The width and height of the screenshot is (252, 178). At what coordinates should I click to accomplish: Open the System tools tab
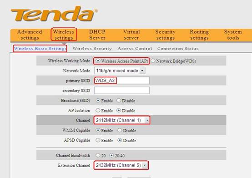coord(233,35)
